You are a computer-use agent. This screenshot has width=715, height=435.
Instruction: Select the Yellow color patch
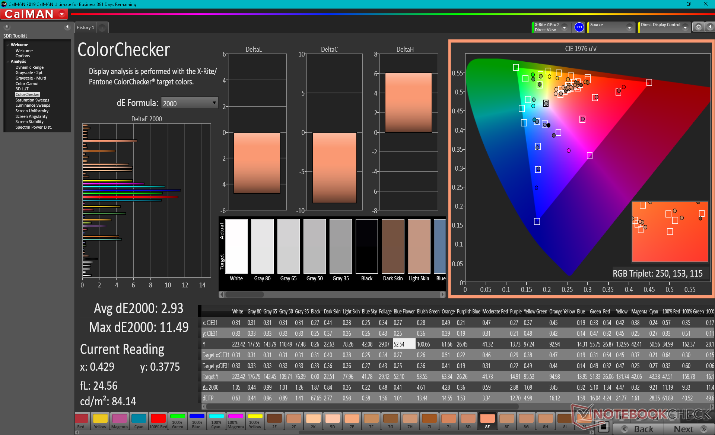100,421
